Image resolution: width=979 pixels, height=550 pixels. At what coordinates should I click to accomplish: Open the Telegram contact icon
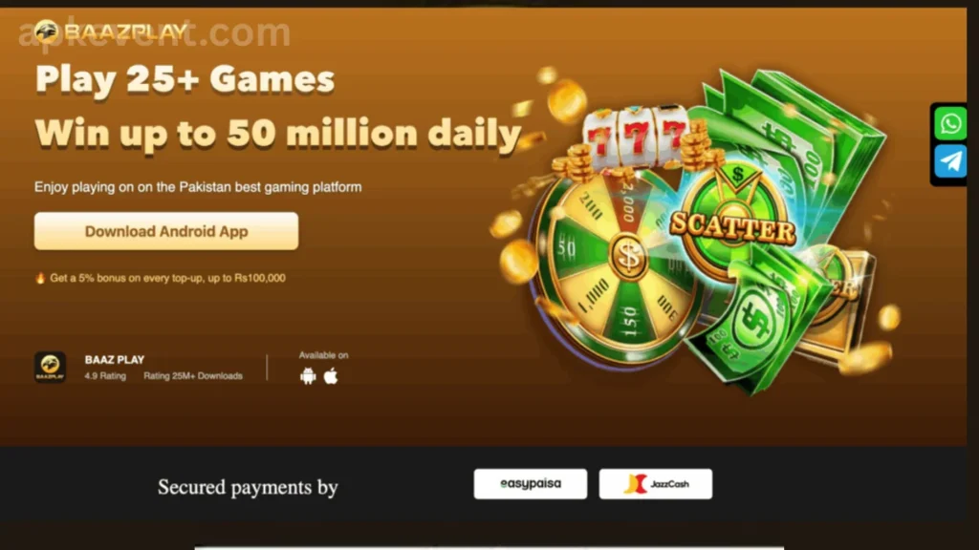pos(950,162)
